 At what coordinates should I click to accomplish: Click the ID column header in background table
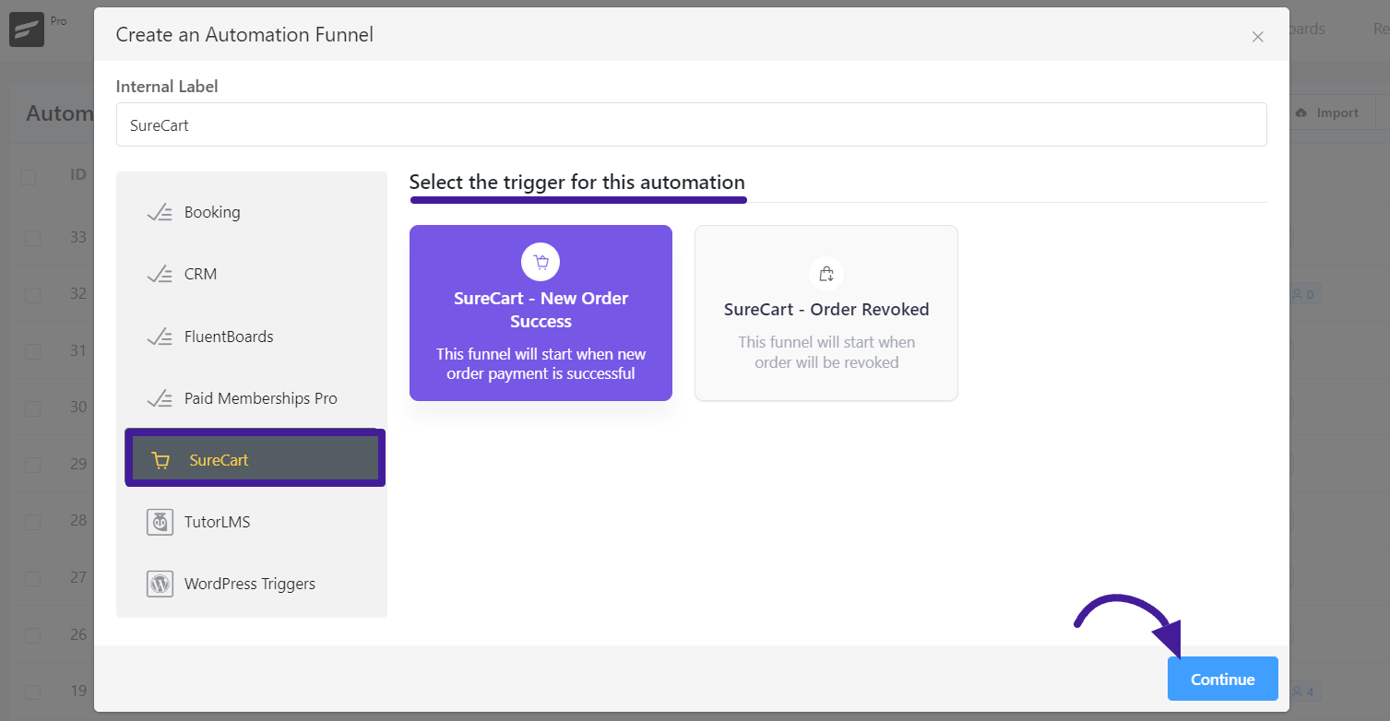click(x=78, y=173)
